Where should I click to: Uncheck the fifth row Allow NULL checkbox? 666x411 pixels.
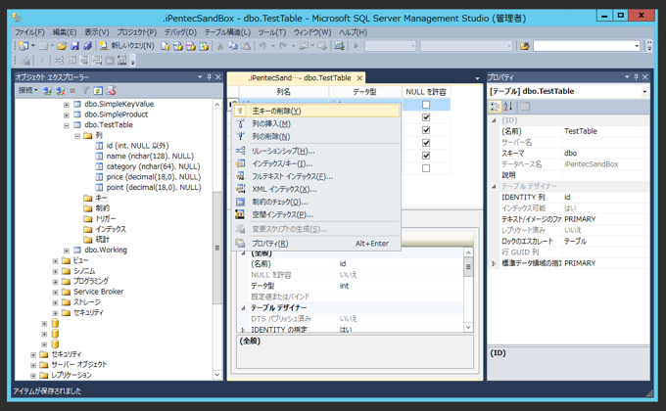426,156
